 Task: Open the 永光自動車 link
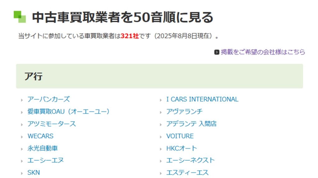[x=43, y=148]
